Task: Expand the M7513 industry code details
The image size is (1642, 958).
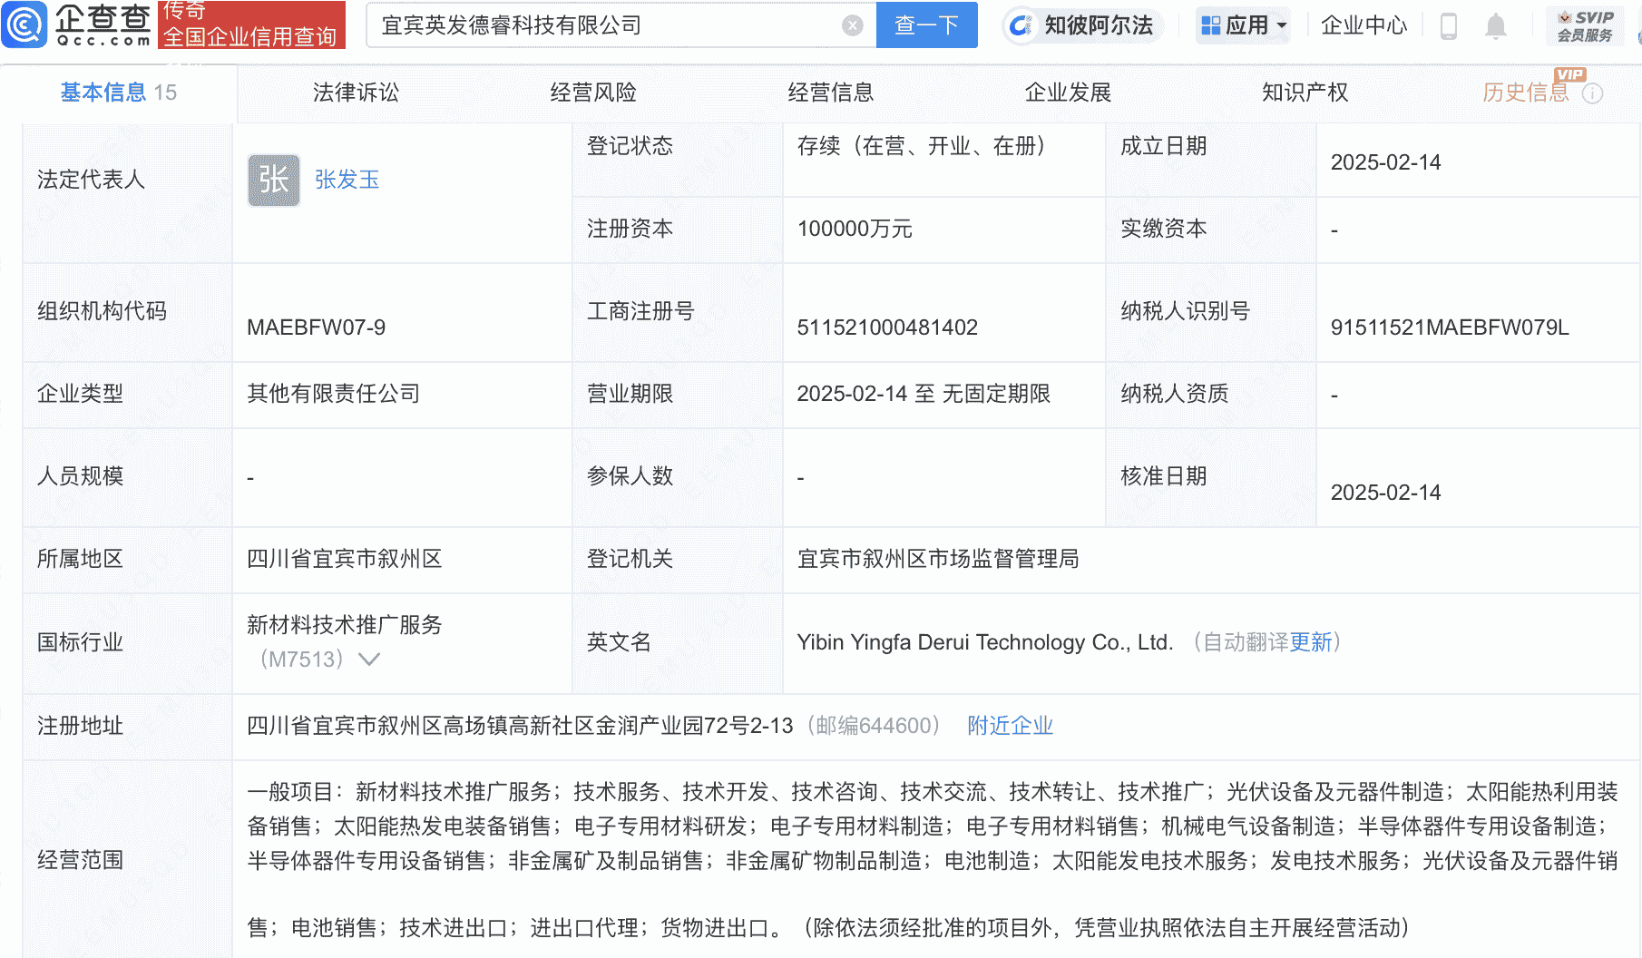Action: point(368,660)
